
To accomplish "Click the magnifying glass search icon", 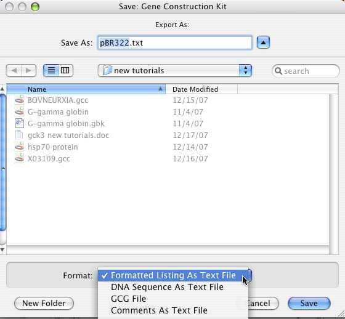I will pos(278,71).
